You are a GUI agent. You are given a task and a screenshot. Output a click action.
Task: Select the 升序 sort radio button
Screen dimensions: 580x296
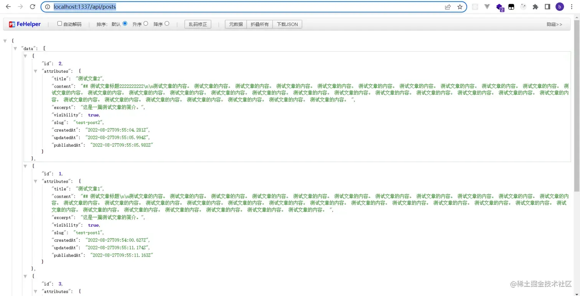tap(146, 24)
